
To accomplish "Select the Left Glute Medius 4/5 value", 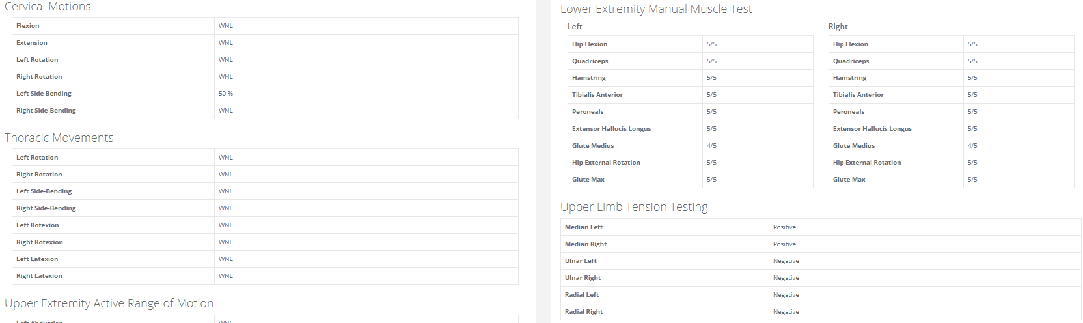I will tap(711, 146).
